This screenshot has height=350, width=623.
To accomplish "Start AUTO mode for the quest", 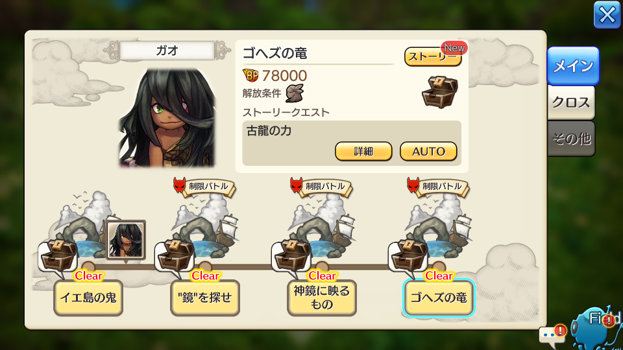I will coord(428,151).
